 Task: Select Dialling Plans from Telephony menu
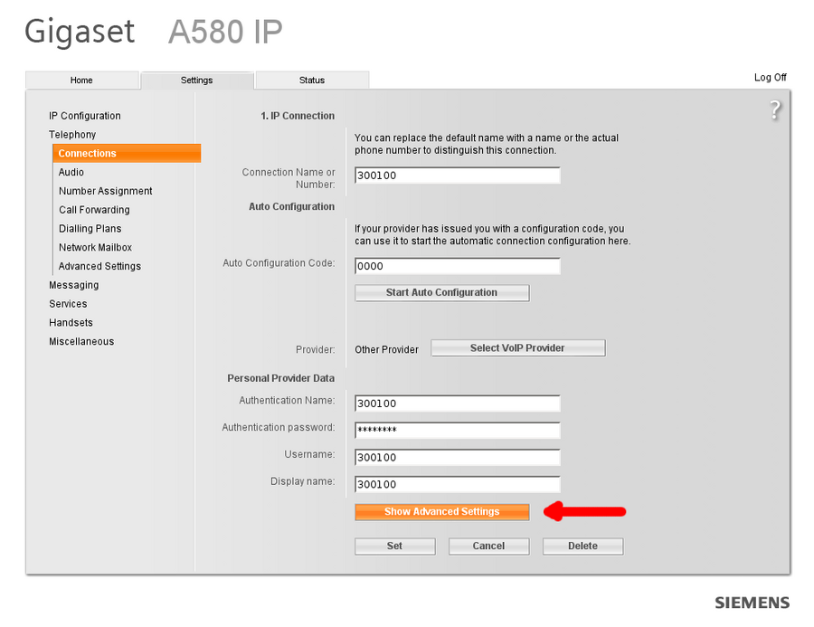click(x=90, y=228)
